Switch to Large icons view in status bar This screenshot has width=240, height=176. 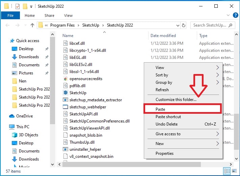[234, 171]
